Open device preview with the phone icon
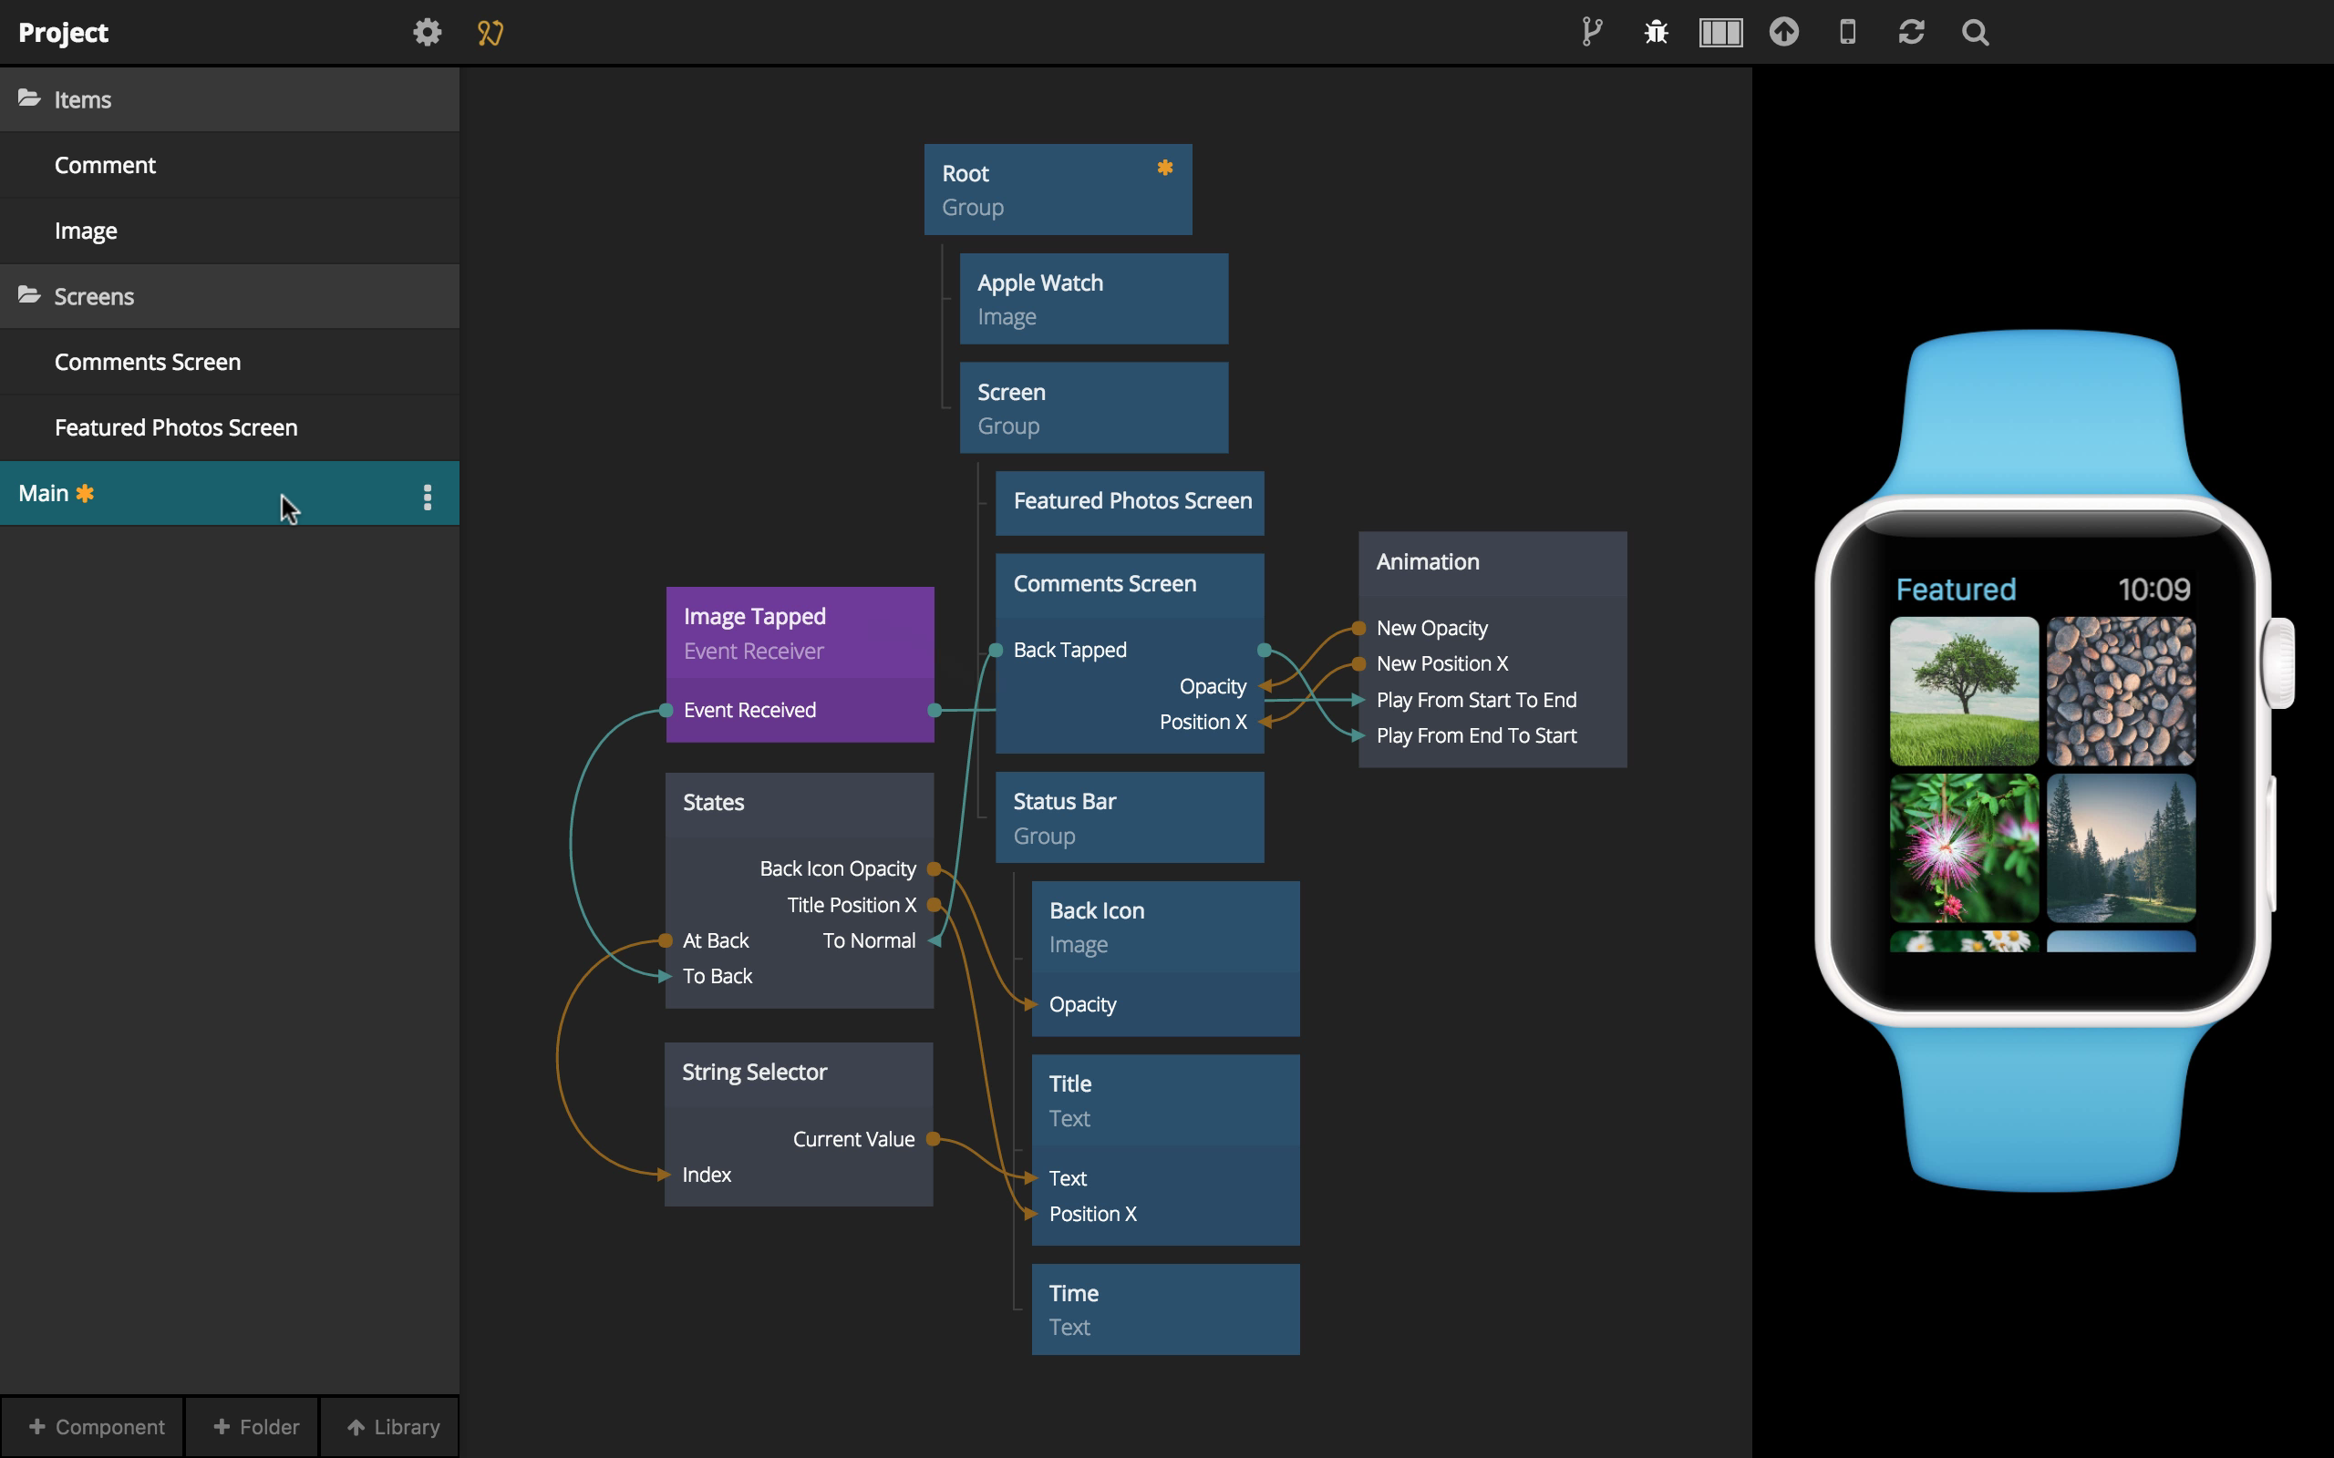The height and width of the screenshot is (1458, 2334). (1848, 32)
